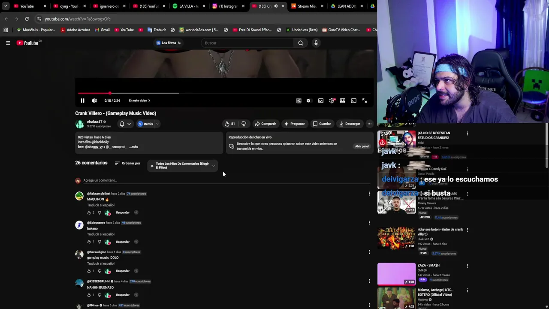Open the notification bell dropdown
Image resolution: width=549 pixels, height=309 pixels.
[125, 124]
